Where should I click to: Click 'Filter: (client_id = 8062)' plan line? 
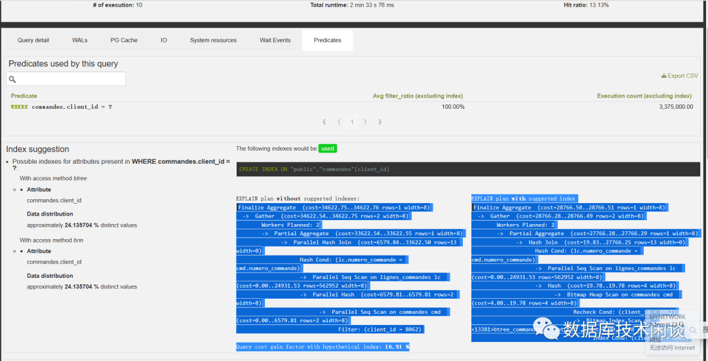click(x=381, y=330)
